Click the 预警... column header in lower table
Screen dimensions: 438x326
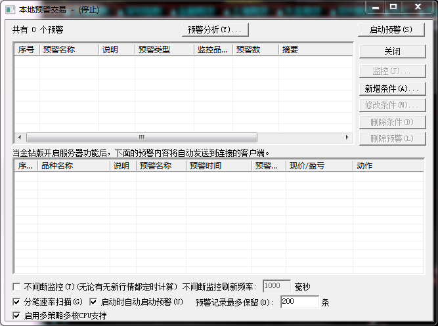coord(269,166)
